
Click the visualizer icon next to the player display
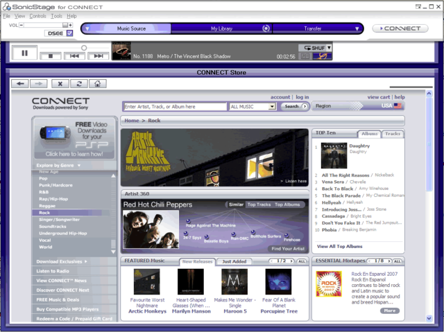(x=322, y=56)
